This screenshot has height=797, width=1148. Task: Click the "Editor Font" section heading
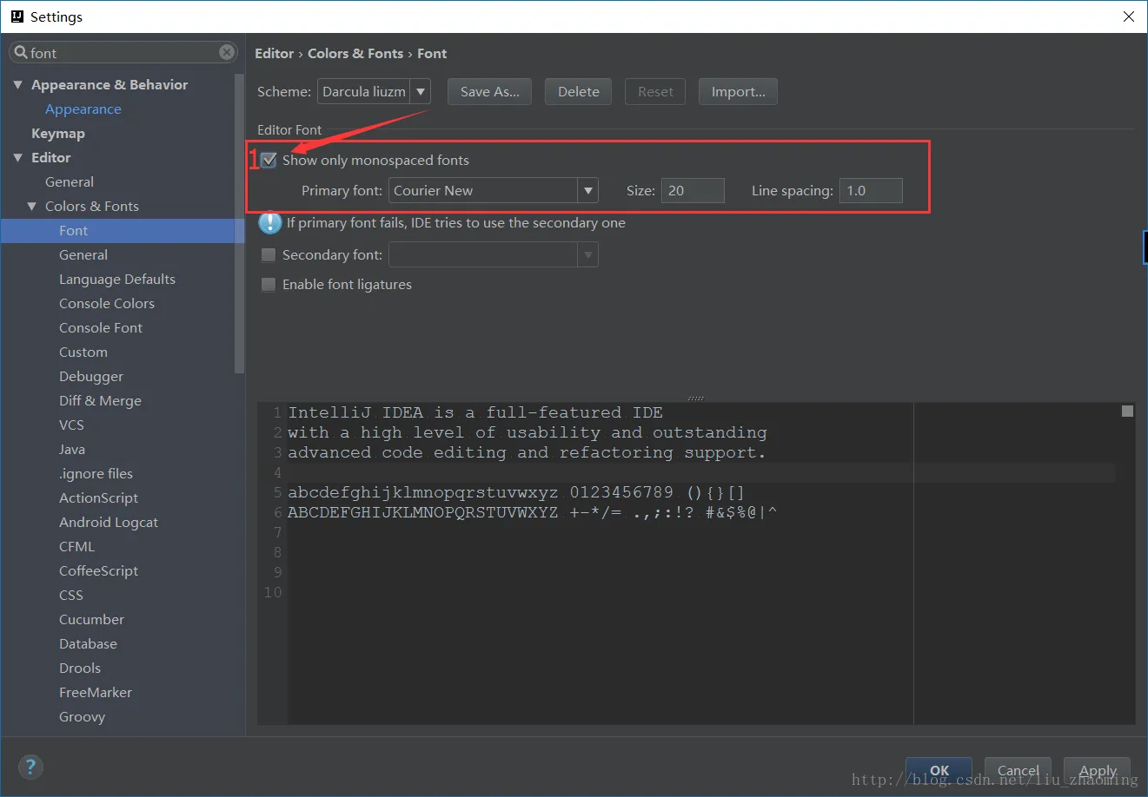point(289,129)
